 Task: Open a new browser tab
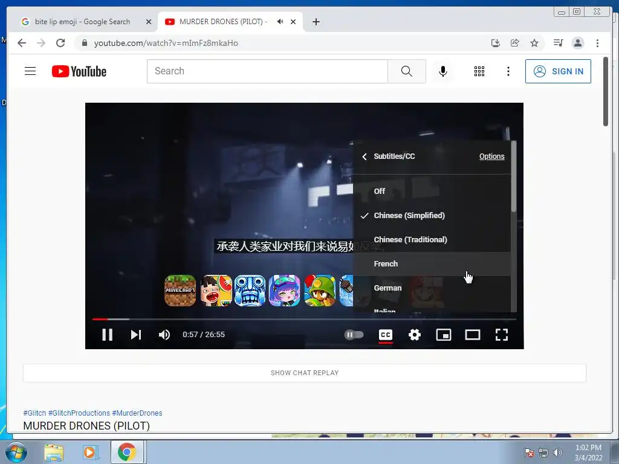[316, 22]
